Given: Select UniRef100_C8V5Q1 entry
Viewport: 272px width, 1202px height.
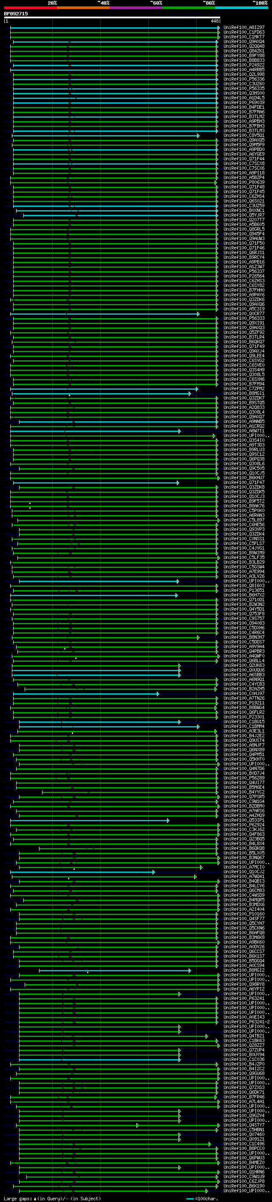Looking at the screenshot, I should coord(244,135).
